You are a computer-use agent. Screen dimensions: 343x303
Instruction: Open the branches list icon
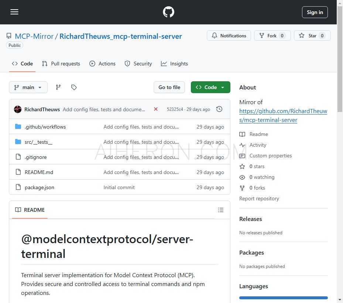58,87
